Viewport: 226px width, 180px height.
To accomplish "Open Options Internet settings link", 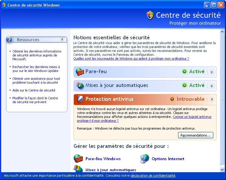I will click(x=168, y=159).
